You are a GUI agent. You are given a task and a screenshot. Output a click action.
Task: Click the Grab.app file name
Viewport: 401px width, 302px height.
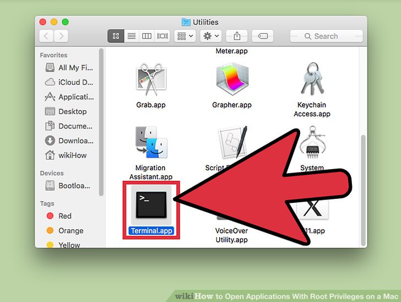(x=151, y=105)
